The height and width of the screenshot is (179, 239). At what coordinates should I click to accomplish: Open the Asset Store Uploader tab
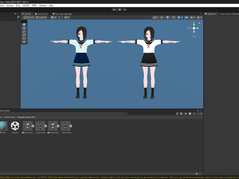click(x=230, y=14)
